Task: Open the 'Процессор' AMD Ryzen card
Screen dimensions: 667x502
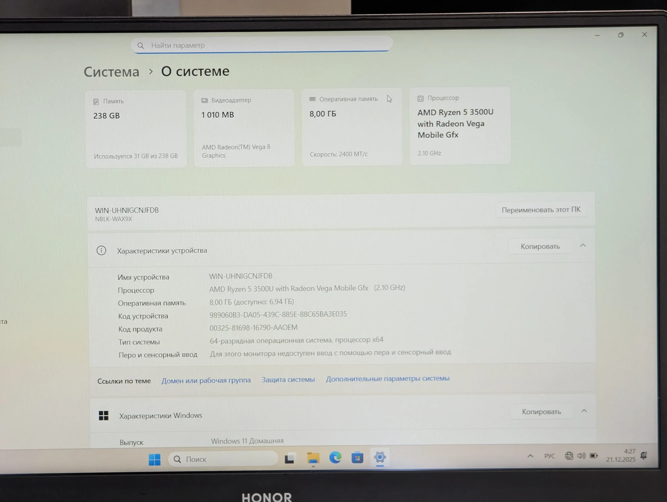Action: click(x=460, y=125)
